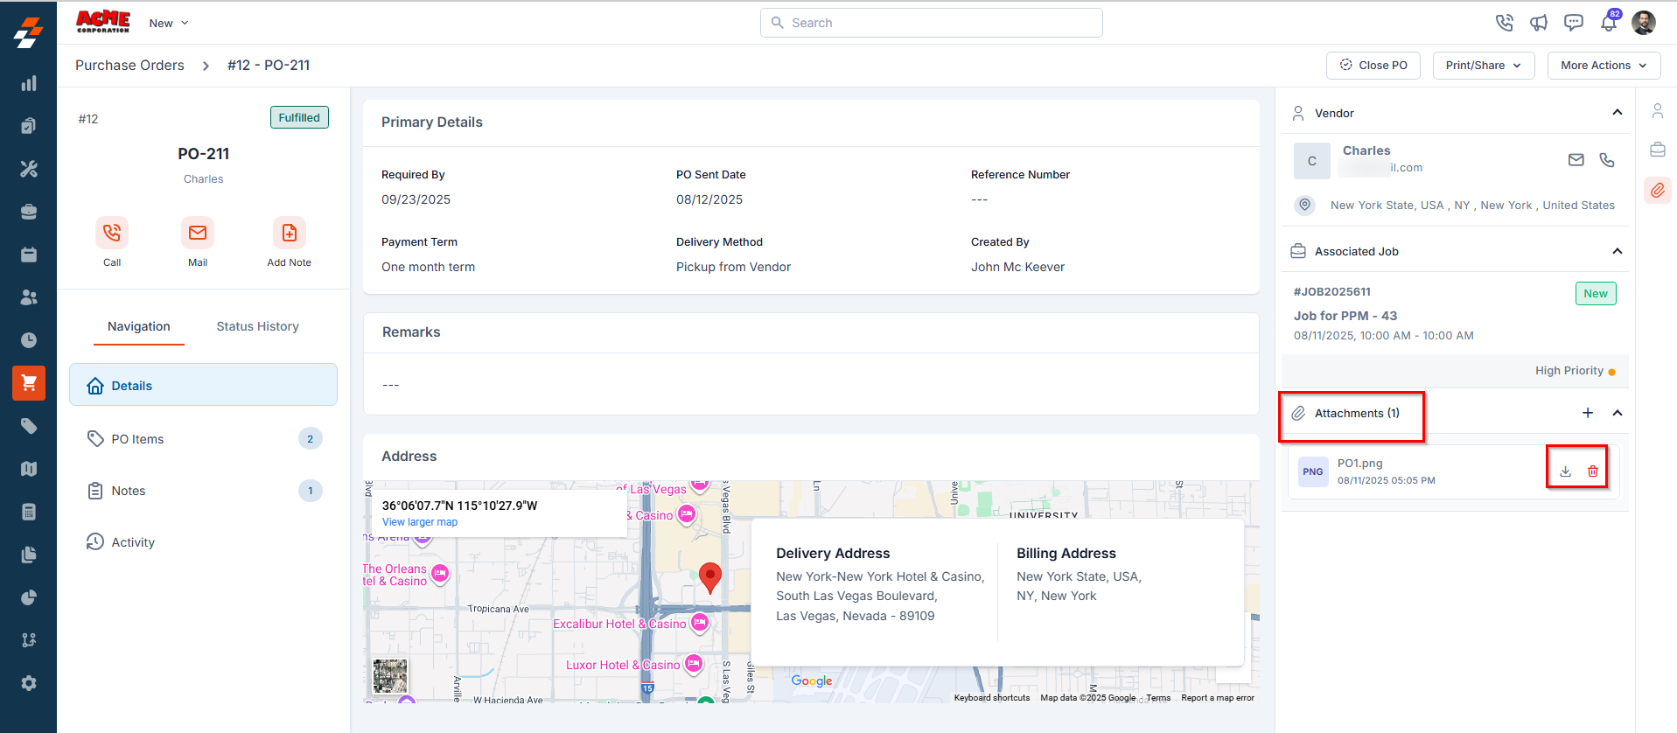Switch to the Status History tab
This screenshot has height=733, width=1677.
pyautogui.click(x=257, y=326)
